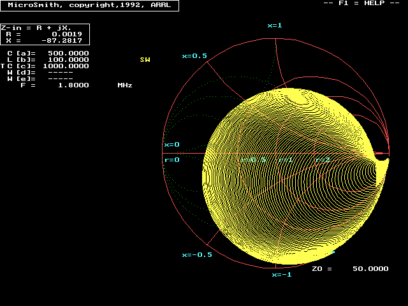This screenshot has height=306, width=408.
Task: Click the x=0 chart label
Action: (x=171, y=145)
